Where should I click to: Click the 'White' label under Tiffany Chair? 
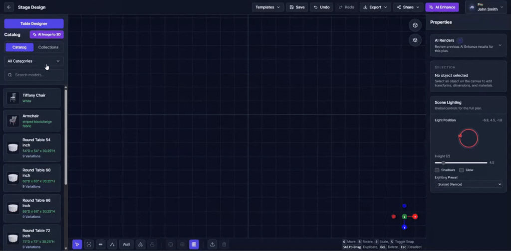click(x=27, y=101)
